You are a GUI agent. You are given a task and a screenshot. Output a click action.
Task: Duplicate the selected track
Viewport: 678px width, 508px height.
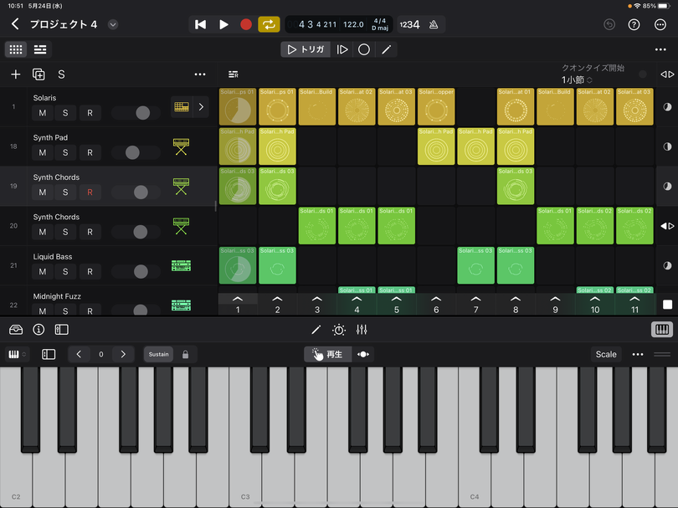click(x=39, y=74)
